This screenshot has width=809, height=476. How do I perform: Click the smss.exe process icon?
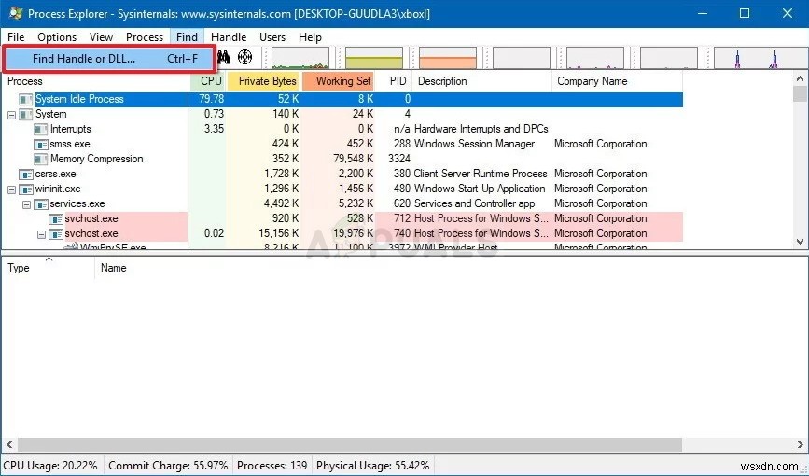pyautogui.click(x=41, y=144)
